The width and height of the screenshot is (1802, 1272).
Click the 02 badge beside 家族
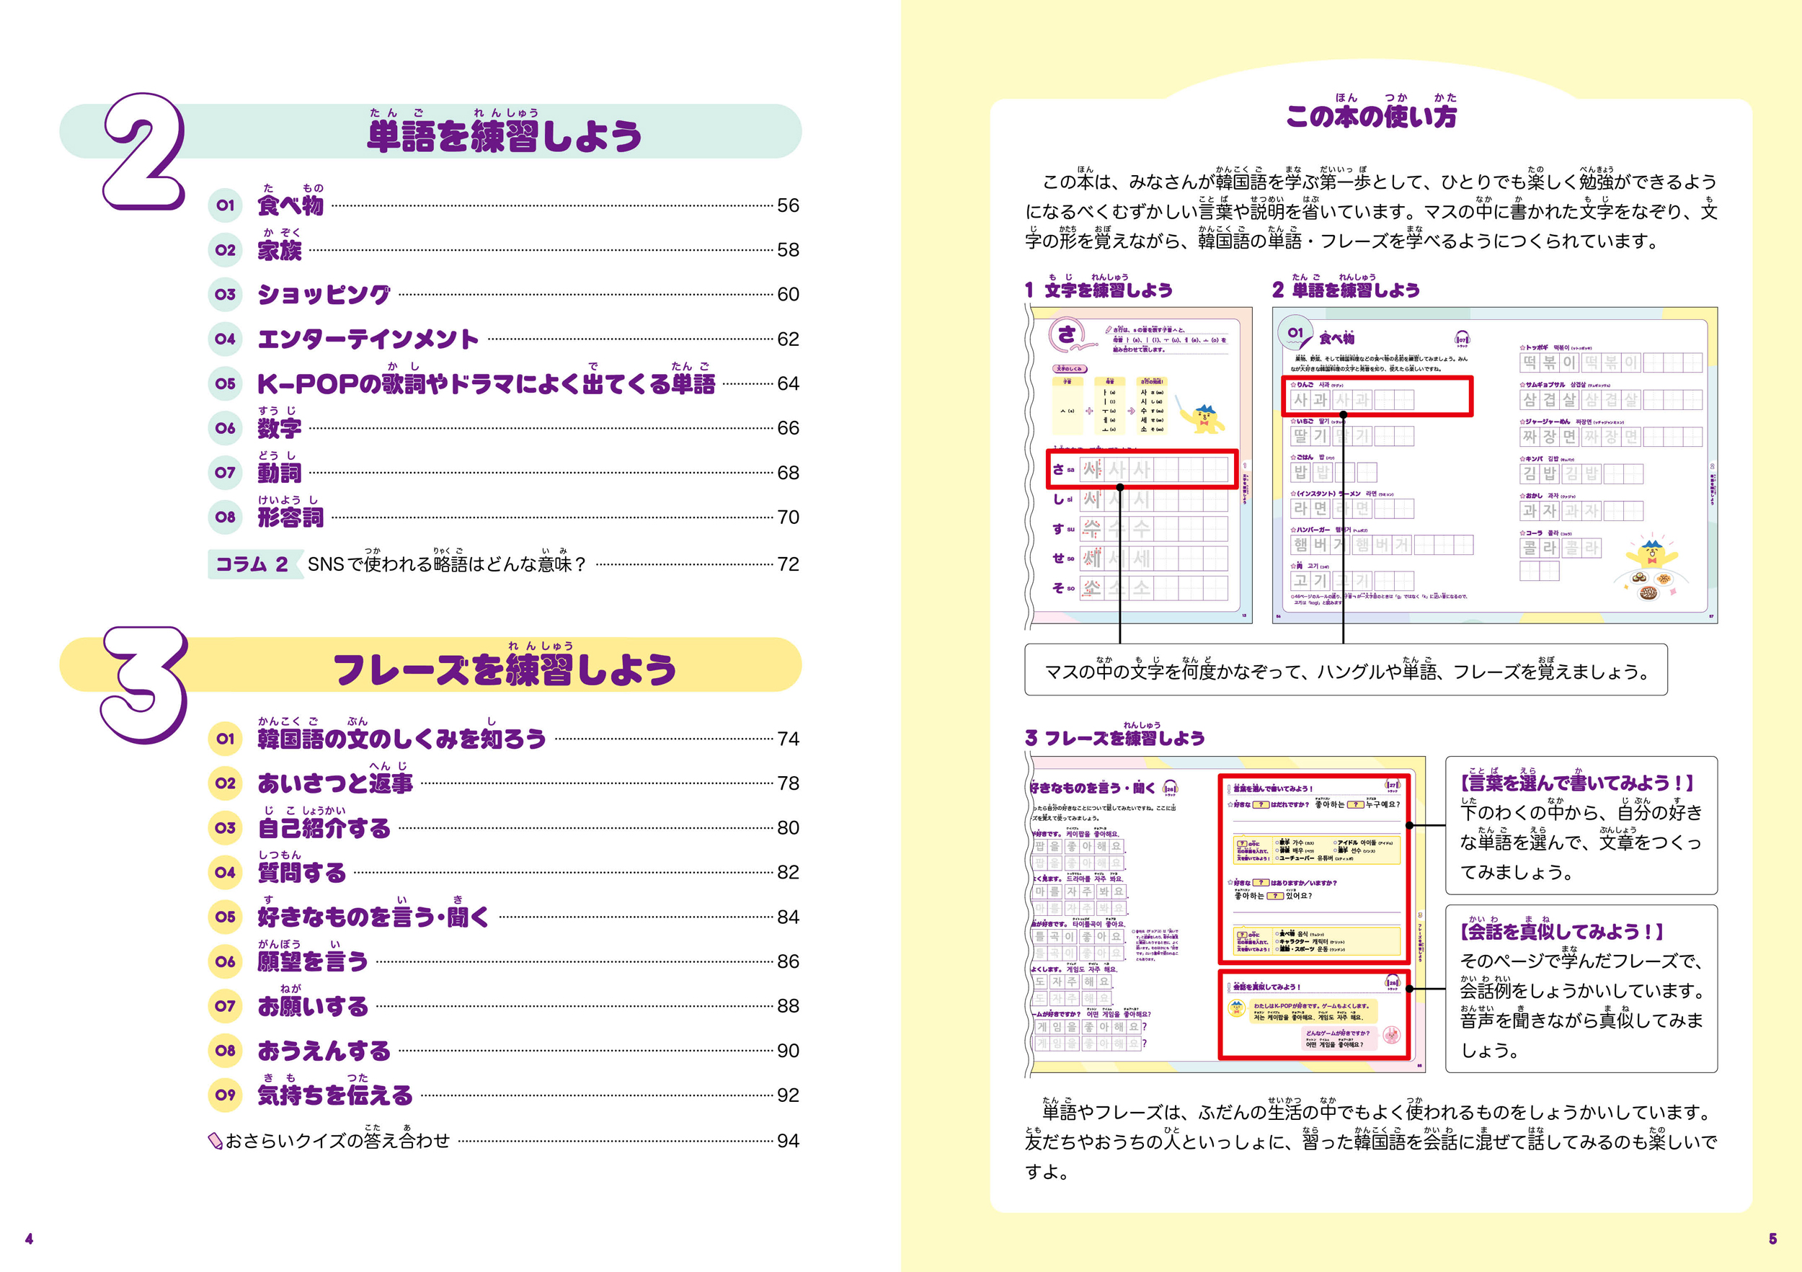point(225,250)
